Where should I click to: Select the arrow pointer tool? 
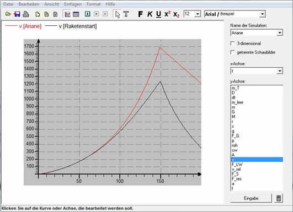[x=118, y=14]
